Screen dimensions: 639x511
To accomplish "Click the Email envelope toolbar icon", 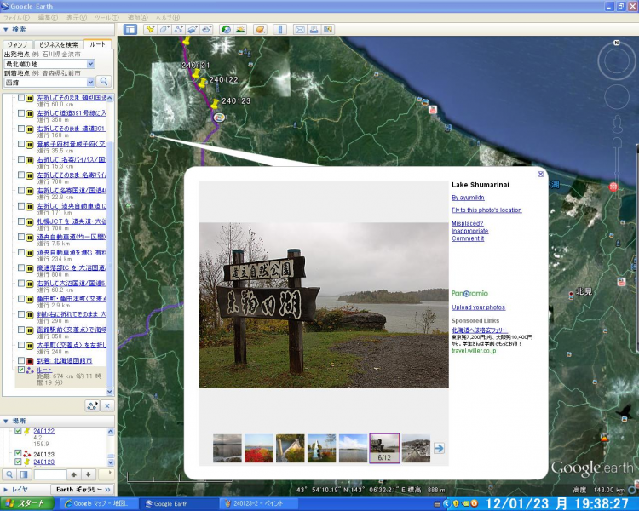I will 300,29.
